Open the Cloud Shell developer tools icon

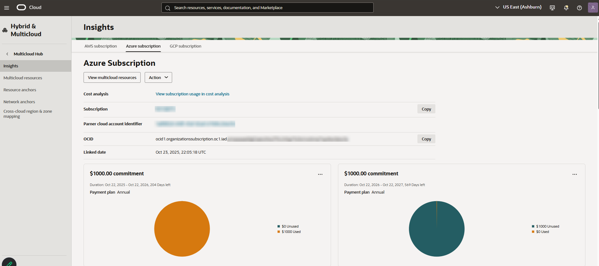tap(552, 8)
